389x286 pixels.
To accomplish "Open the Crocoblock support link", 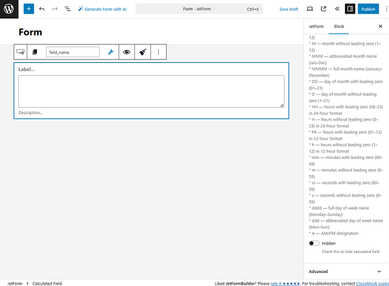I will 373,283.
